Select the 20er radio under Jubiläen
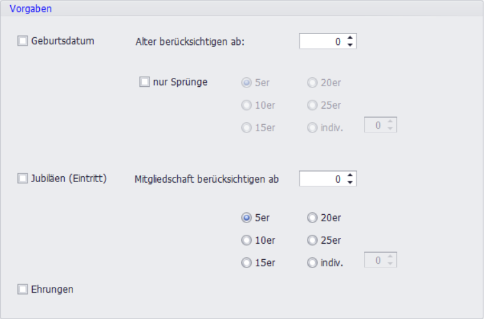484x319 pixels. click(x=312, y=218)
